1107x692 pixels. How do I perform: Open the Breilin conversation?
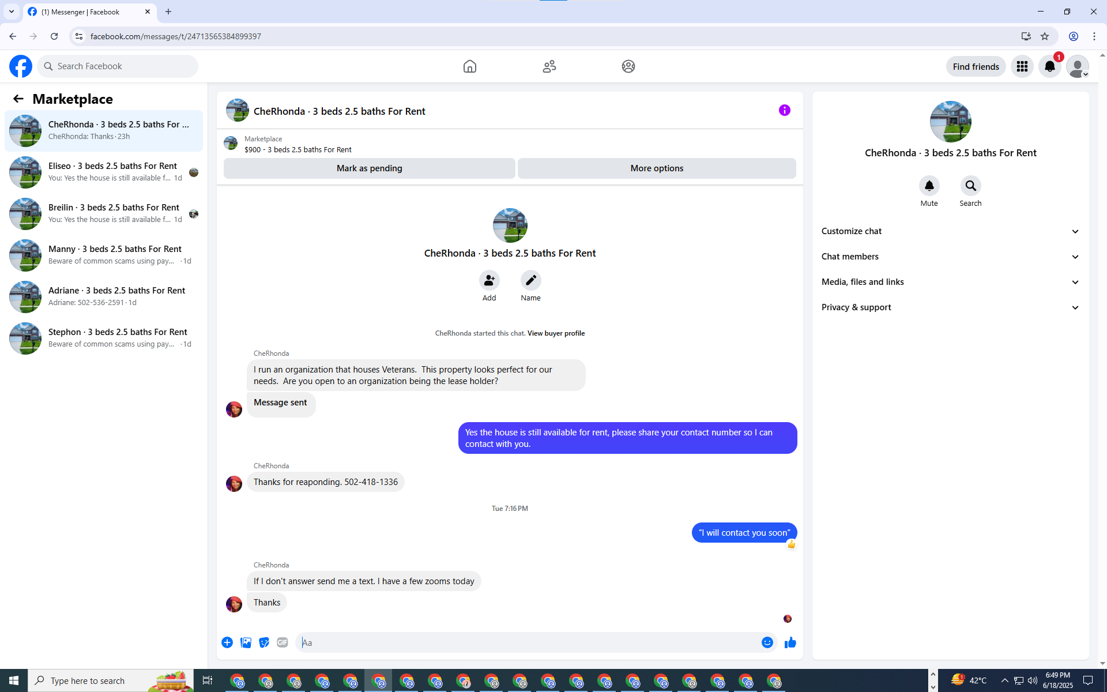point(104,214)
